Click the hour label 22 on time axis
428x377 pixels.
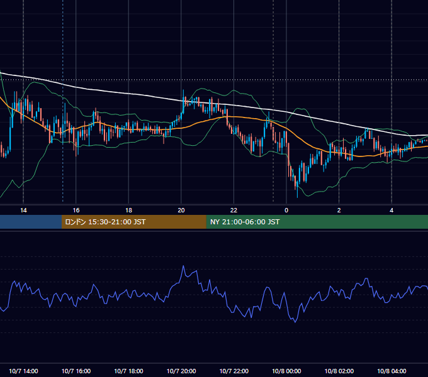[x=234, y=210]
